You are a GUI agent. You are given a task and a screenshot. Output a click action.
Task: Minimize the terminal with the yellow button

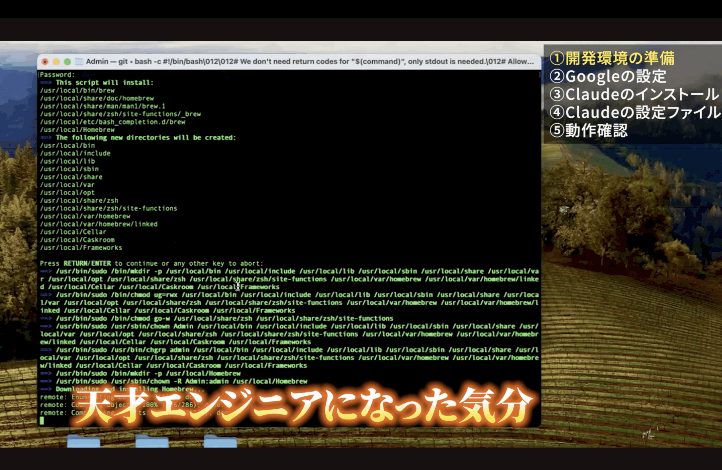coord(56,62)
